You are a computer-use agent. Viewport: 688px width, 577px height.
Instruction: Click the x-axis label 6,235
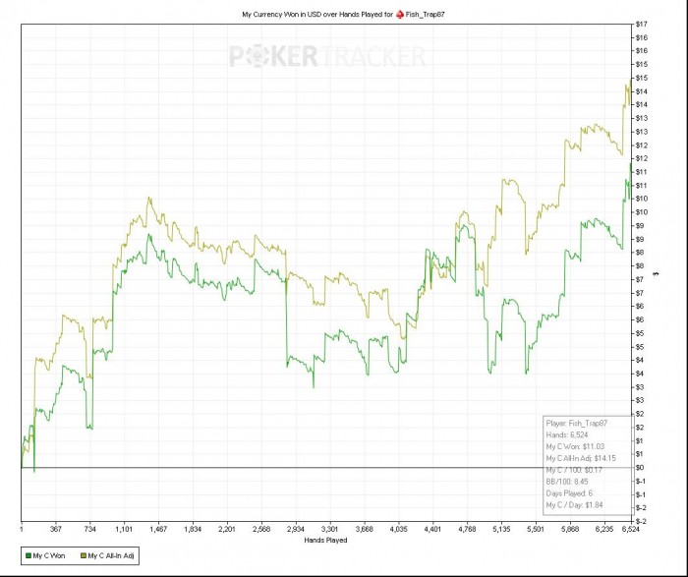coord(604,529)
